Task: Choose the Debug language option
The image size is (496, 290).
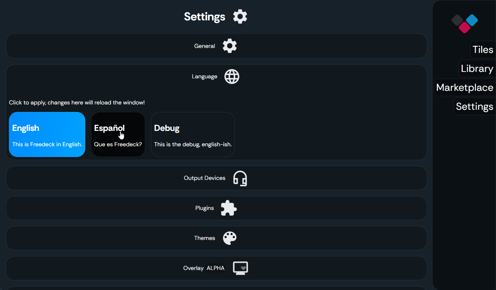Action: click(193, 134)
